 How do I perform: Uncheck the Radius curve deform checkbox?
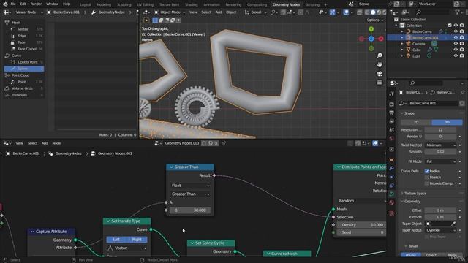point(426,171)
